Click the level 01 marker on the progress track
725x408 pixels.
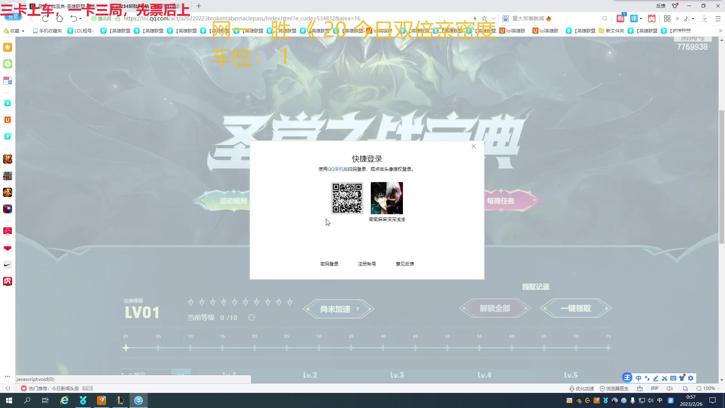point(126,348)
